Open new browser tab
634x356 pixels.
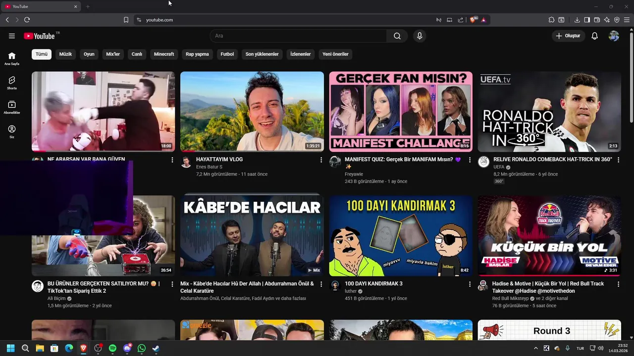click(88, 6)
